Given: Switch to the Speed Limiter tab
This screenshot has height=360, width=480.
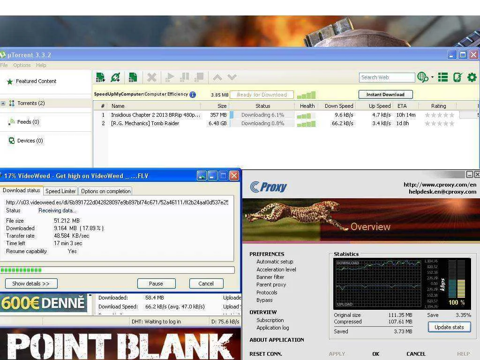Looking at the screenshot, I should (60, 191).
